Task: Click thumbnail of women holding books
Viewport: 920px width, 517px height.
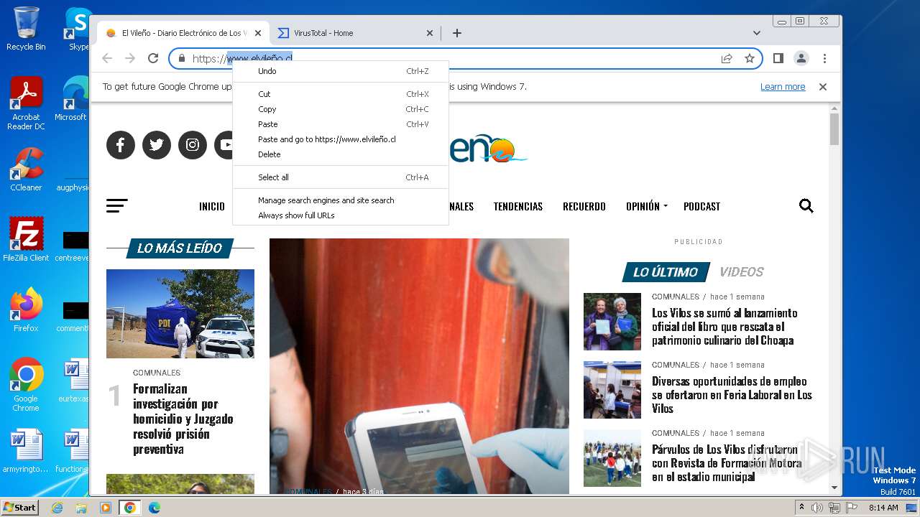Action: 612,322
